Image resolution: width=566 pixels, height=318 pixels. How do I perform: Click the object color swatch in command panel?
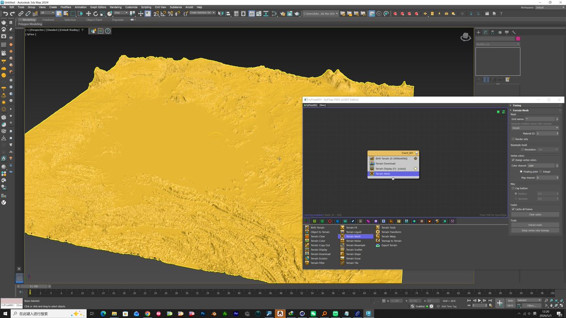[x=517, y=39]
